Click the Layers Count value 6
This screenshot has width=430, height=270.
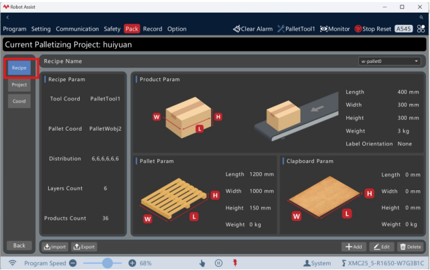tap(105, 188)
